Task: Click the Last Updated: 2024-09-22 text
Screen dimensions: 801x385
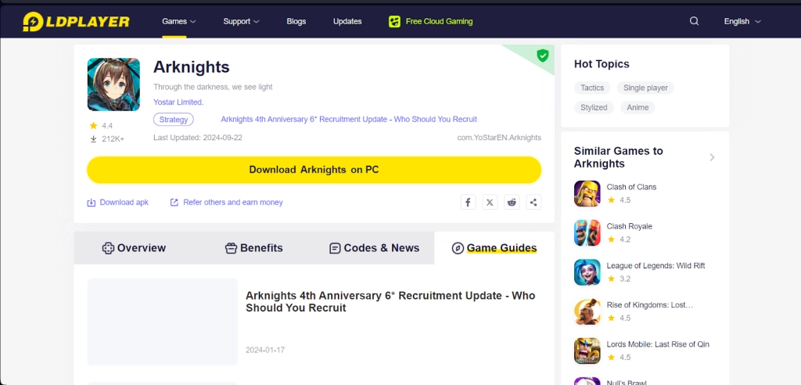Action: coord(198,138)
